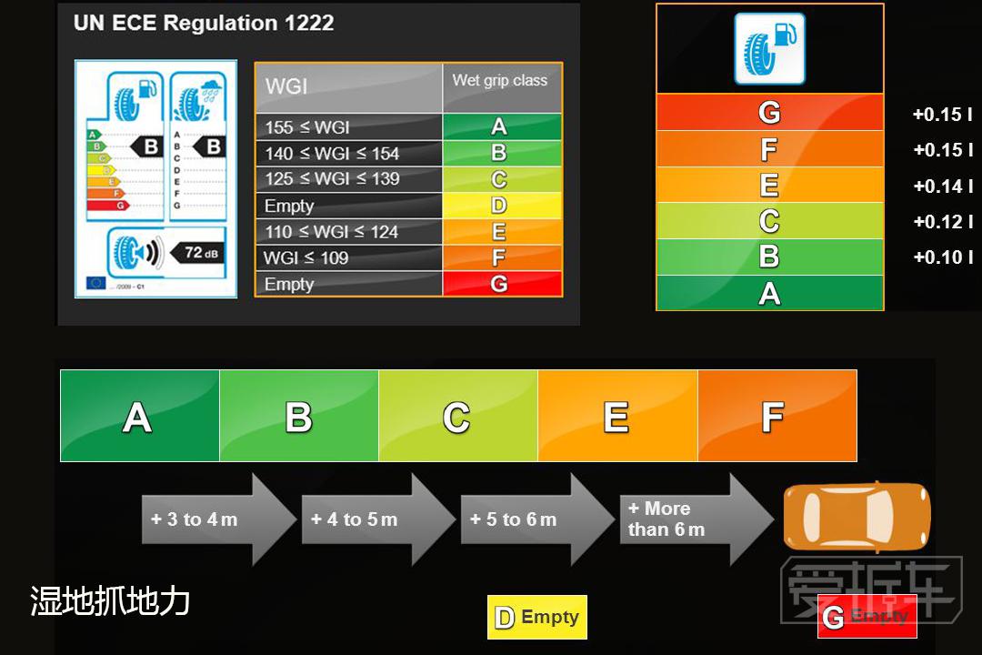
Task: Click the '155 ≤ WGI' table row
Action: (x=348, y=127)
